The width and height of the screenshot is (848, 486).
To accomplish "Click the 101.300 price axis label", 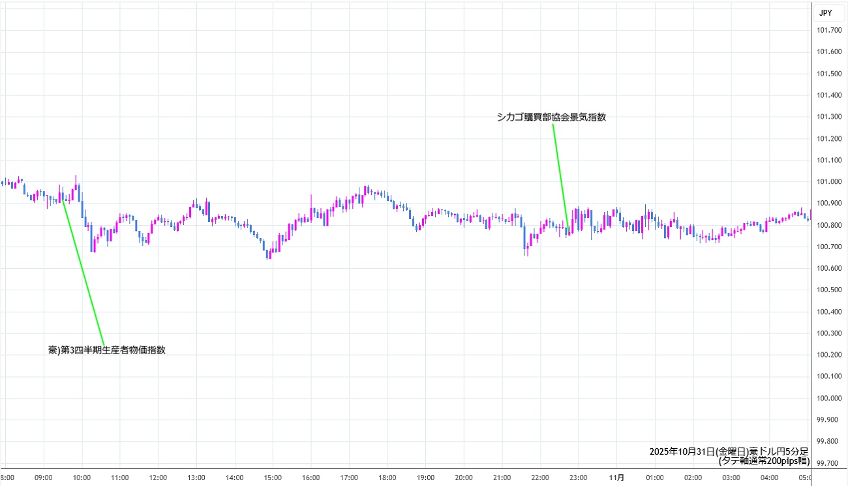I will tap(828, 117).
